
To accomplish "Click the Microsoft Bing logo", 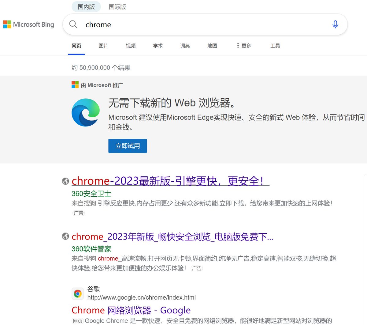I will (28, 25).
